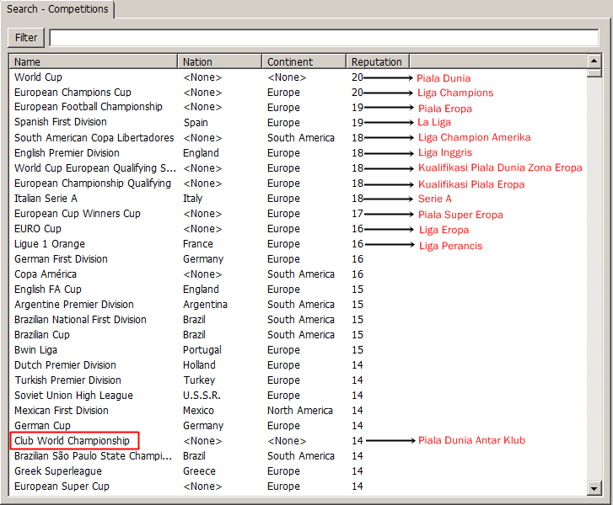Sort by the Reputation column header
Screen dimensions: 613x505
click(x=378, y=61)
